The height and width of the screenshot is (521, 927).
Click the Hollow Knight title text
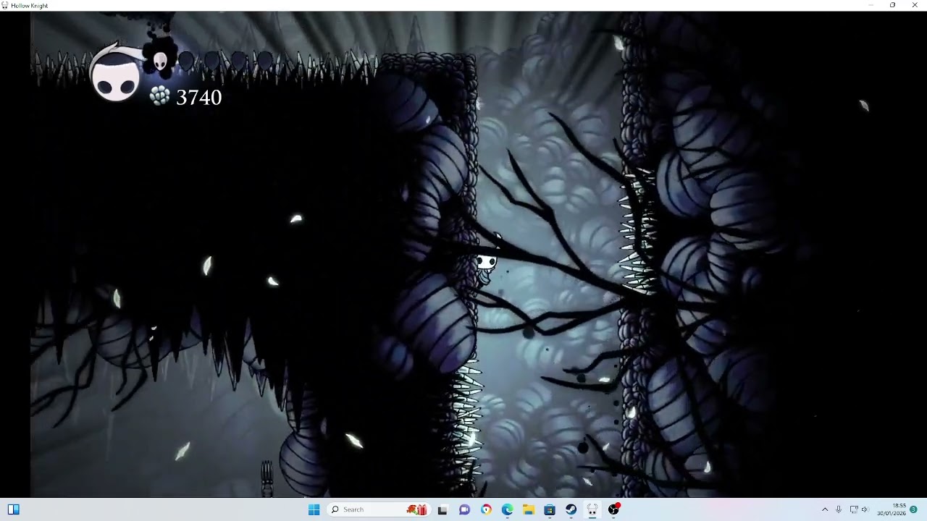point(30,5)
